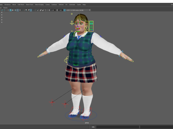
Task: Open the Windows menu
Action: tap(7, 5)
